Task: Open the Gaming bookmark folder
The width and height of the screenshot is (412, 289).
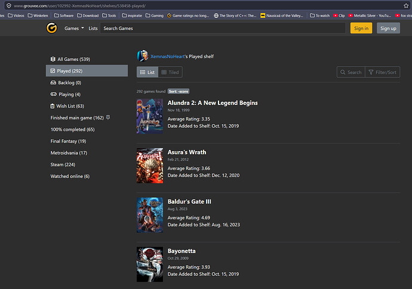Action: click(155, 16)
